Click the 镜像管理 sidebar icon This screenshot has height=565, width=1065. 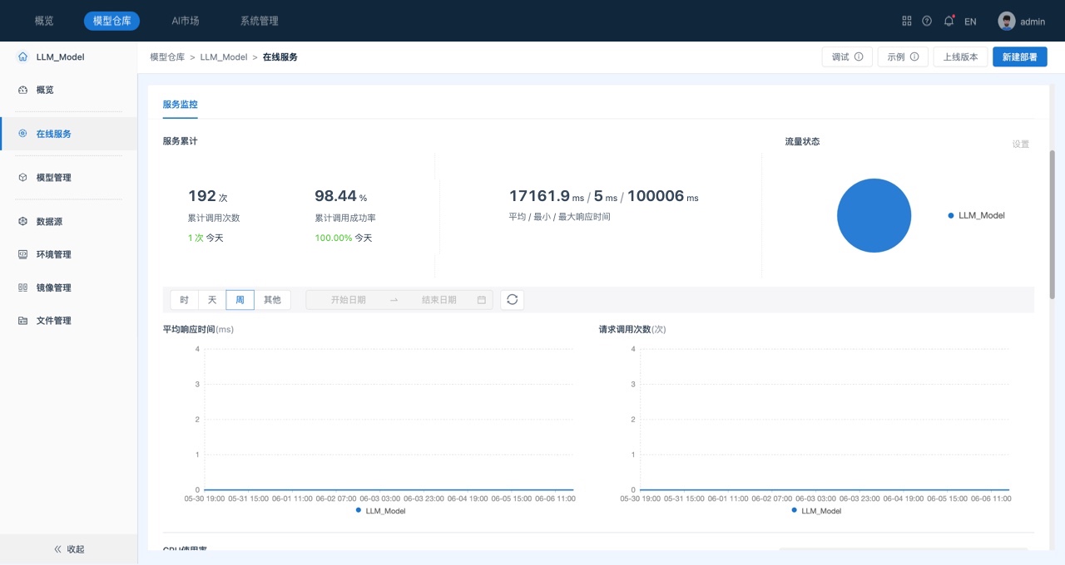(x=22, y=287)
